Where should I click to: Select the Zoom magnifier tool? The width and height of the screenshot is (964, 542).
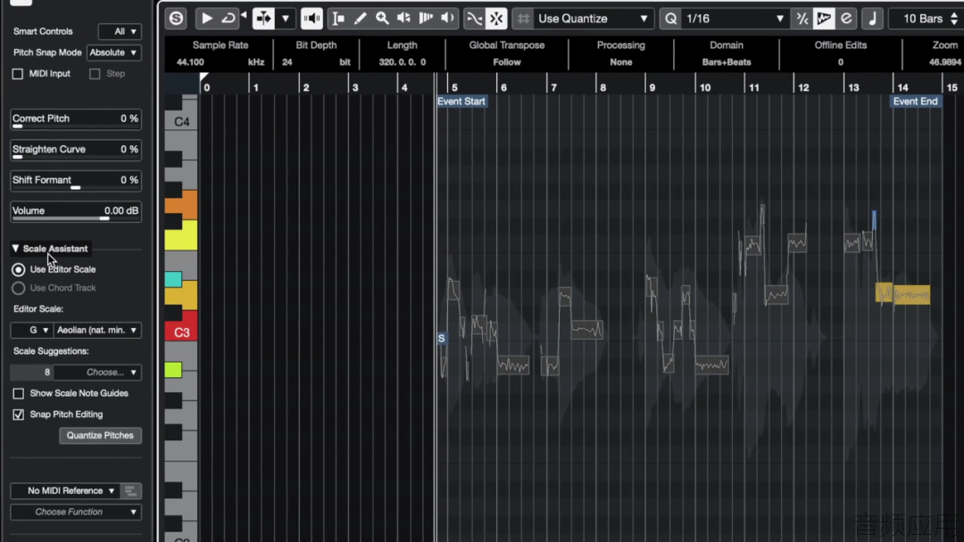(382, 19)
